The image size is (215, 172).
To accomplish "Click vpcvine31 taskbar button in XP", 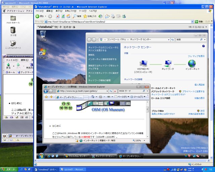I will [x=73, y=170].
